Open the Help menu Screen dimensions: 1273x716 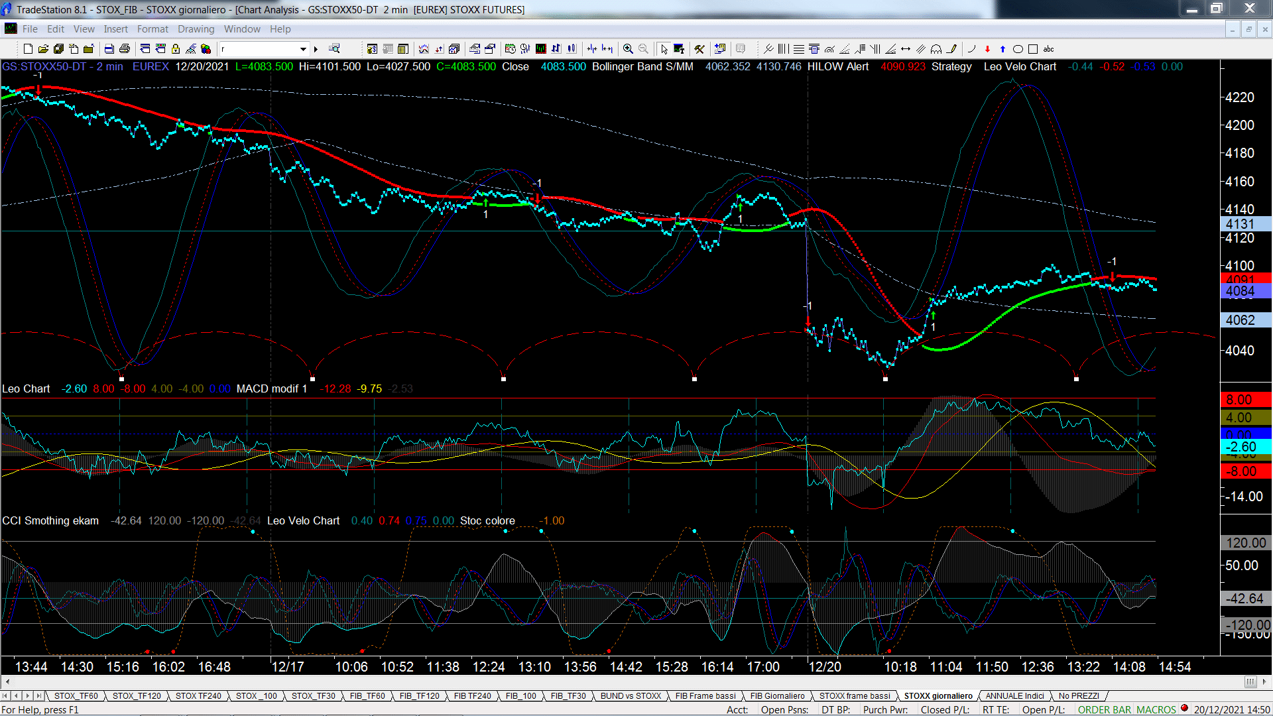(280, 29)
